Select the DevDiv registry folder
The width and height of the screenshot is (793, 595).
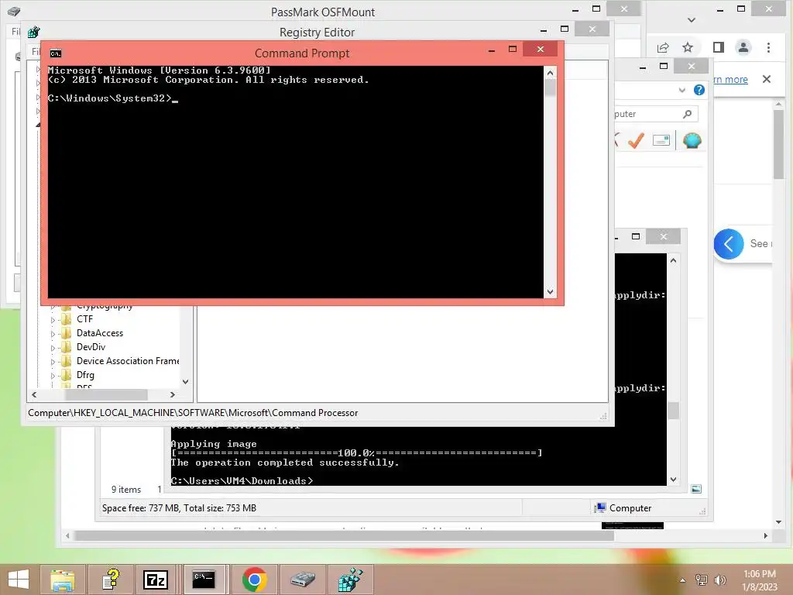91,347
